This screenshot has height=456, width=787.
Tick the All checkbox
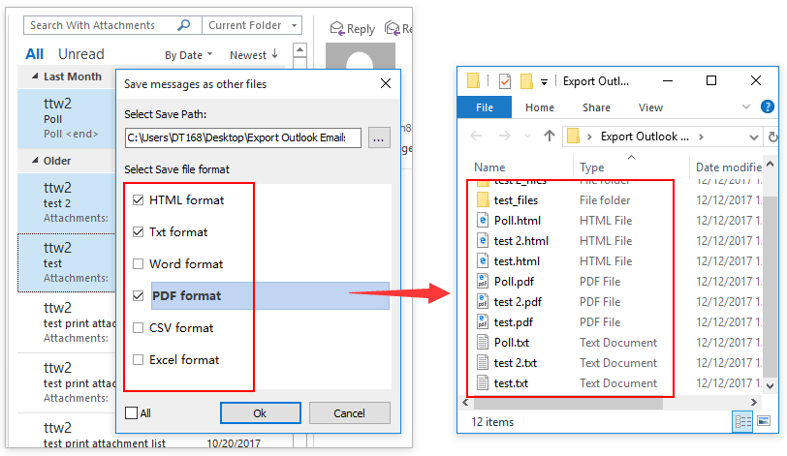coord(131,413)
